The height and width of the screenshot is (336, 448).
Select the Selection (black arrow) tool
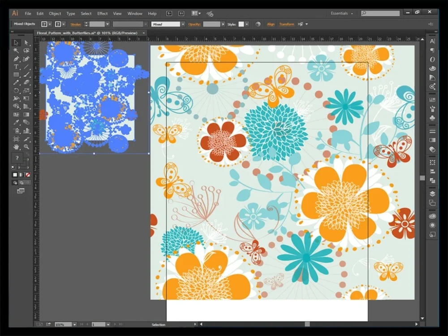(16, 43)
